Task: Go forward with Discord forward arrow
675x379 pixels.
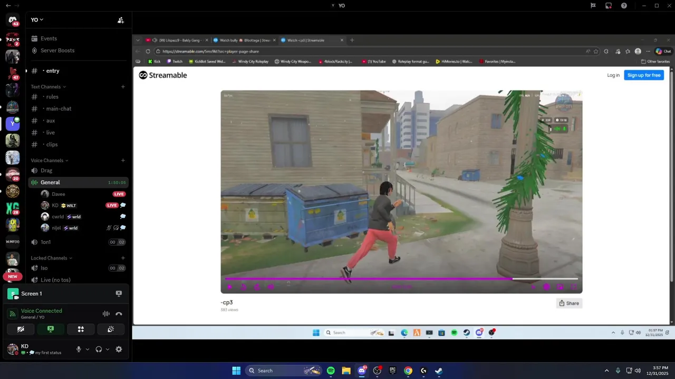Action: (18, 5)
